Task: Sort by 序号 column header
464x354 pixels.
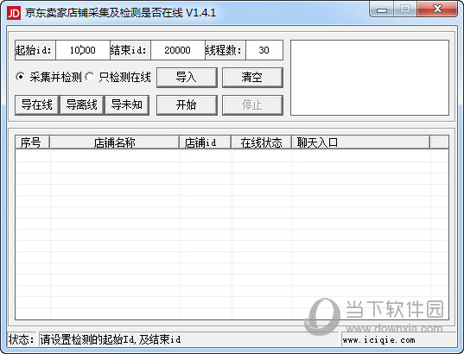Action: [32, 142]
